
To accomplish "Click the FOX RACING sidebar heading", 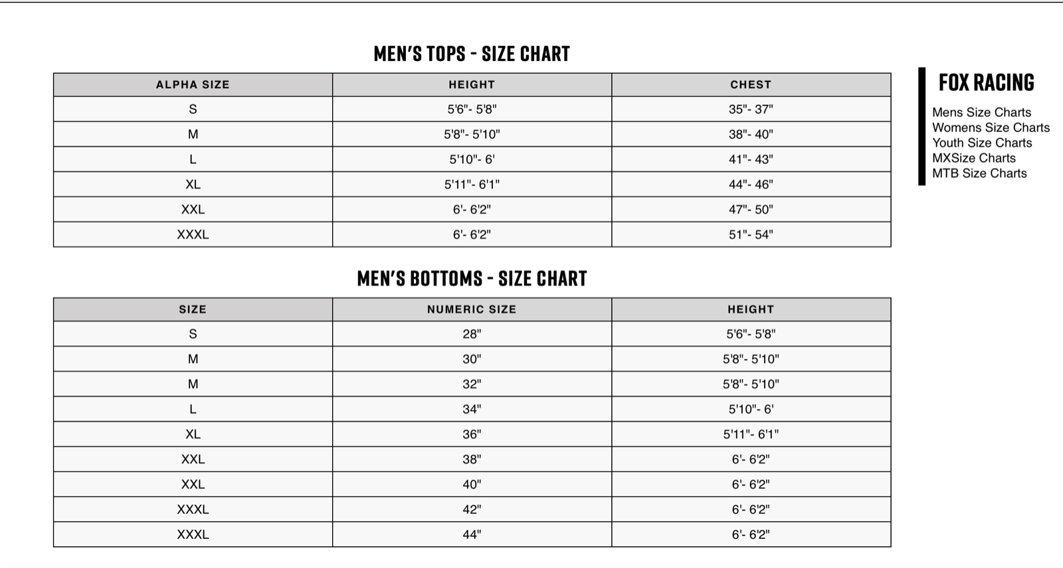I will [x=986, y=82].
